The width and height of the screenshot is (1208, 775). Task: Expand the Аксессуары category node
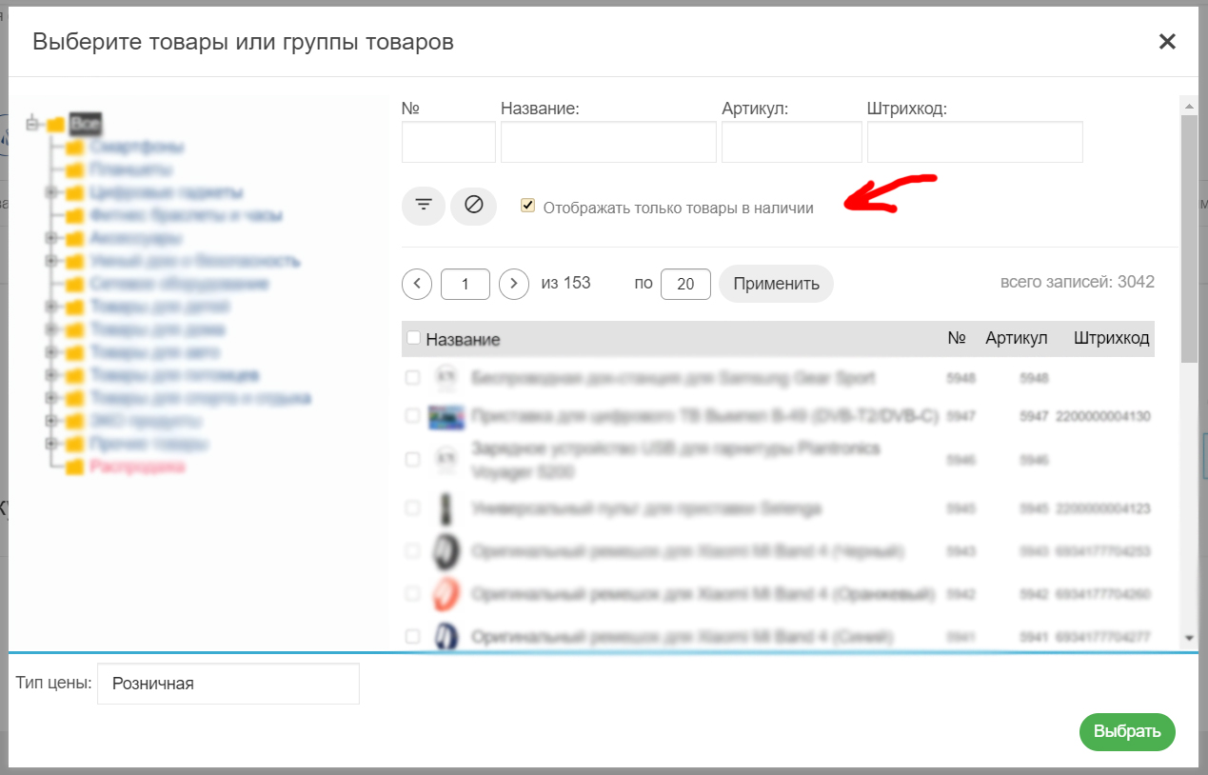[50, 238]
